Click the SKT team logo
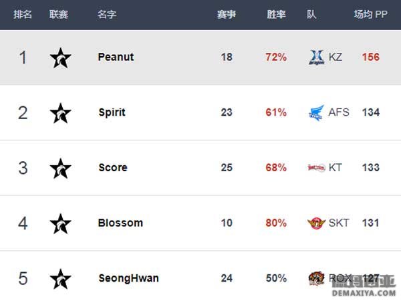 [316, 223]
